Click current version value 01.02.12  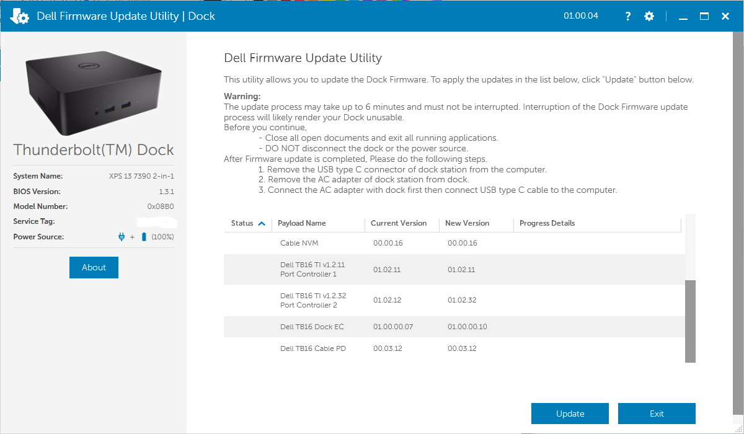tap(387, 300)
